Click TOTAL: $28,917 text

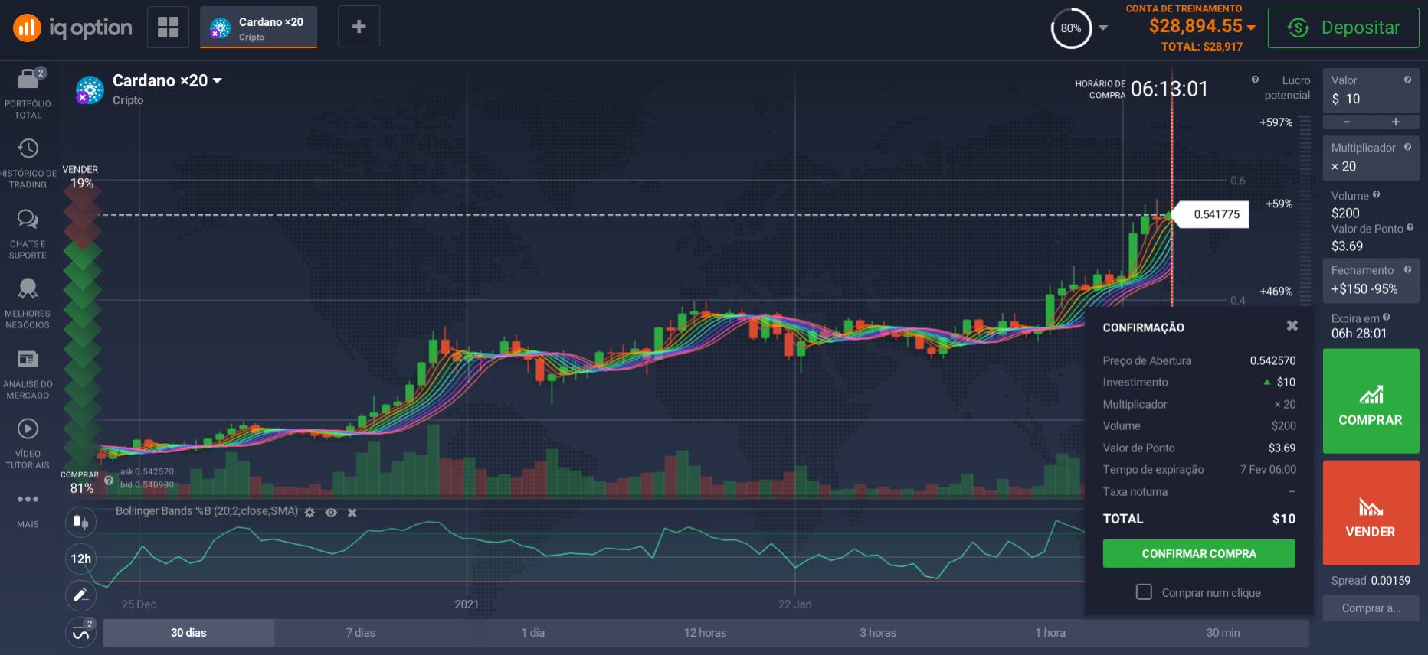[1202, 47]
